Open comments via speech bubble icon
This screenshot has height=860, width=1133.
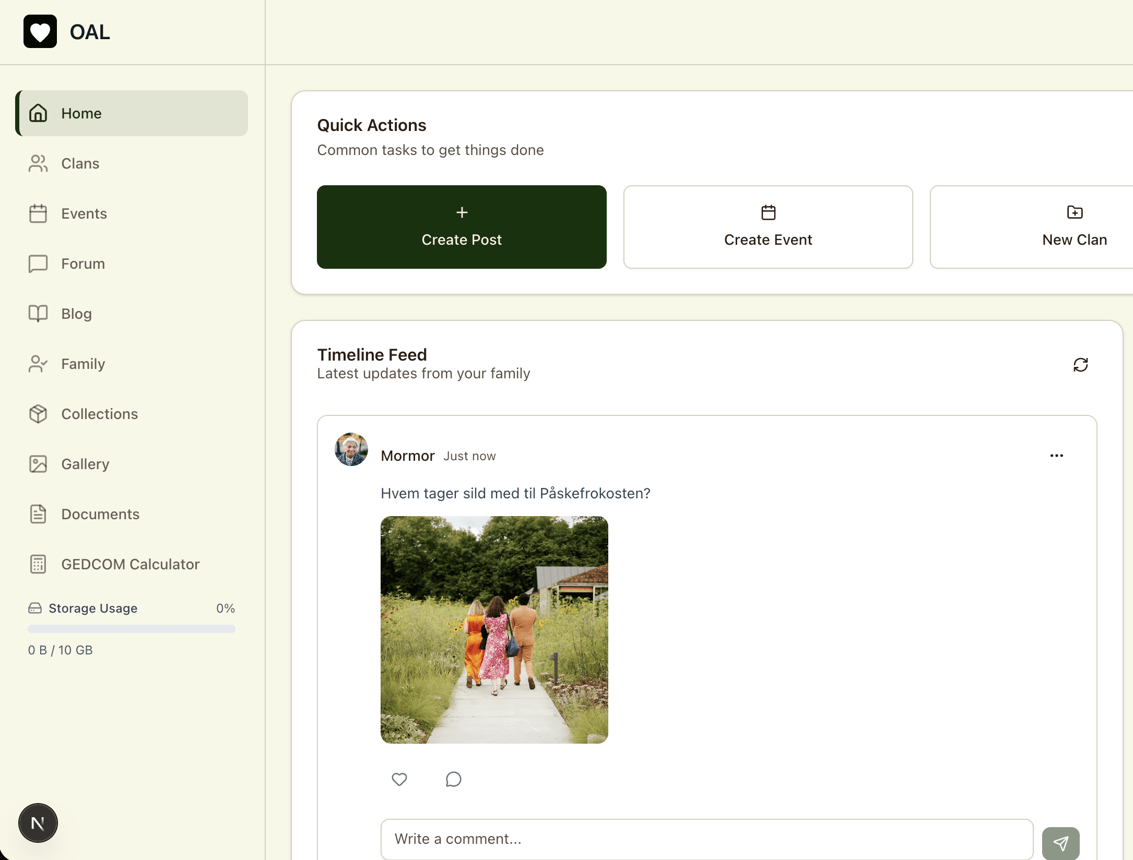[x=453, y=779]
